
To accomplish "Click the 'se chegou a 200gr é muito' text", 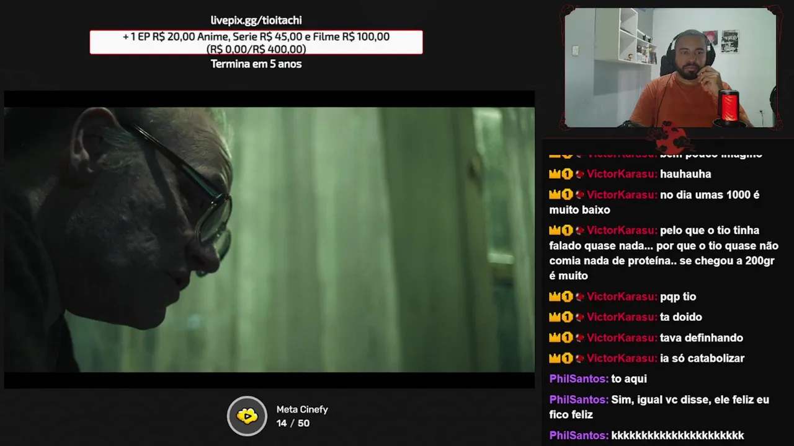I will pyautogui.click(x=661, y=268).
